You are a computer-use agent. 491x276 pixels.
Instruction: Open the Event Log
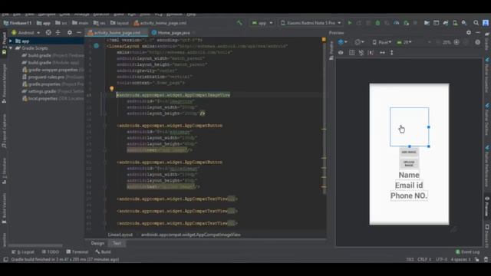[467, 252]
